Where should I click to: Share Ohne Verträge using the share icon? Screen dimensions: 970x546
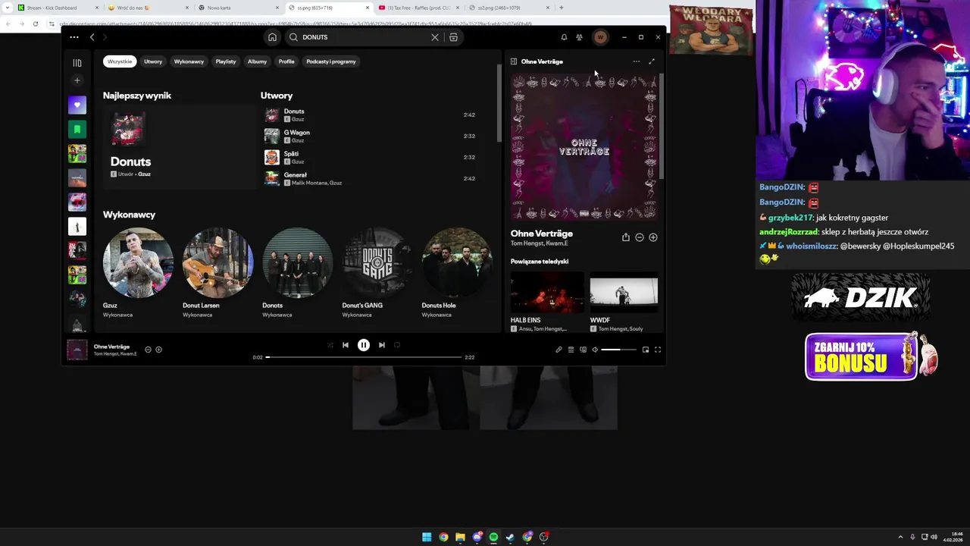[626, 237]
